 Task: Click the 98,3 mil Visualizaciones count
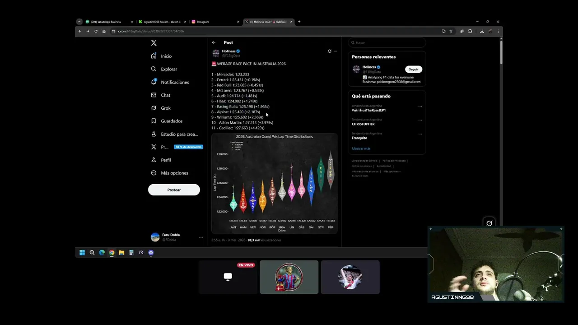(x=264, y=240)
